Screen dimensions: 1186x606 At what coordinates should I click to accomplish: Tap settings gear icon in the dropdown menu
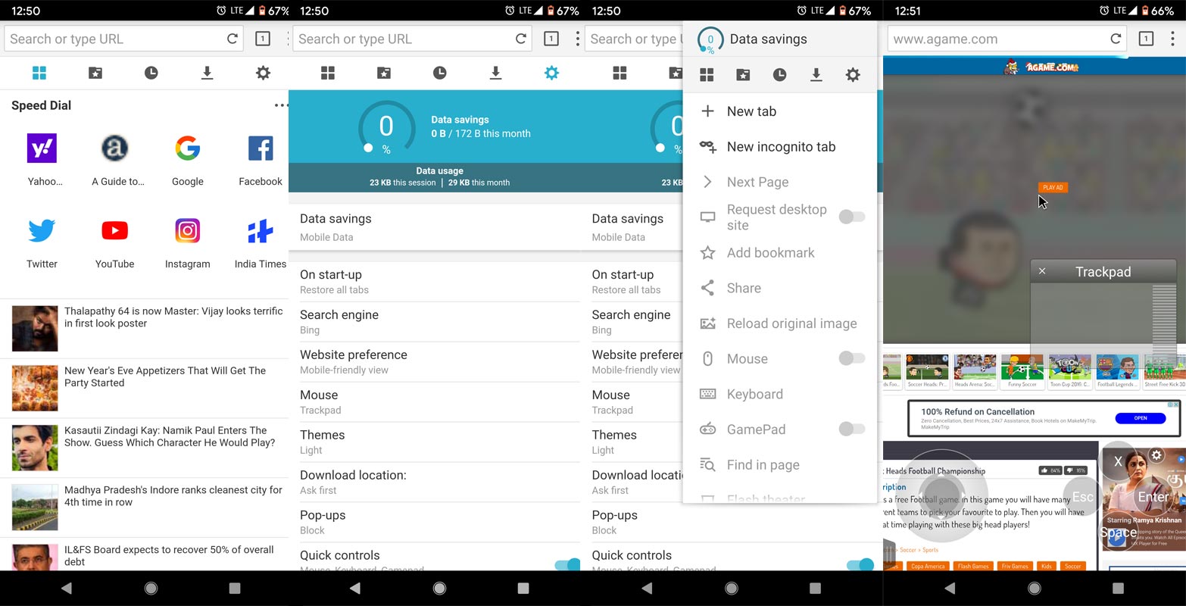click(853, 75)
